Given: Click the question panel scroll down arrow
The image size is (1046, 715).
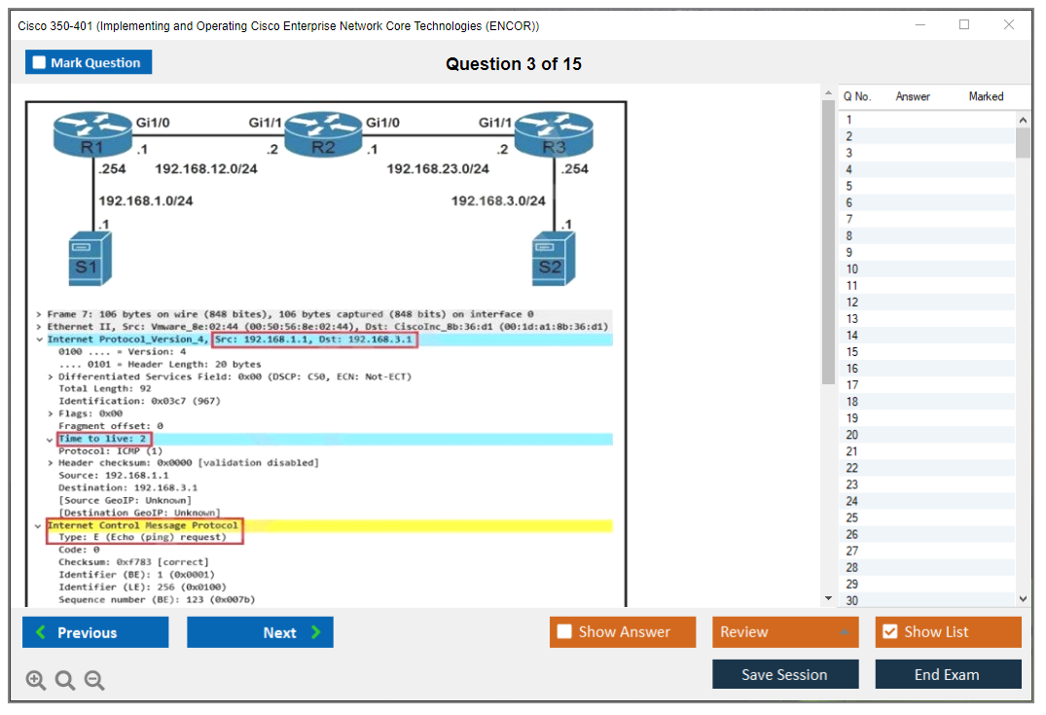Looking at the screenshot, I should (828, 598).
